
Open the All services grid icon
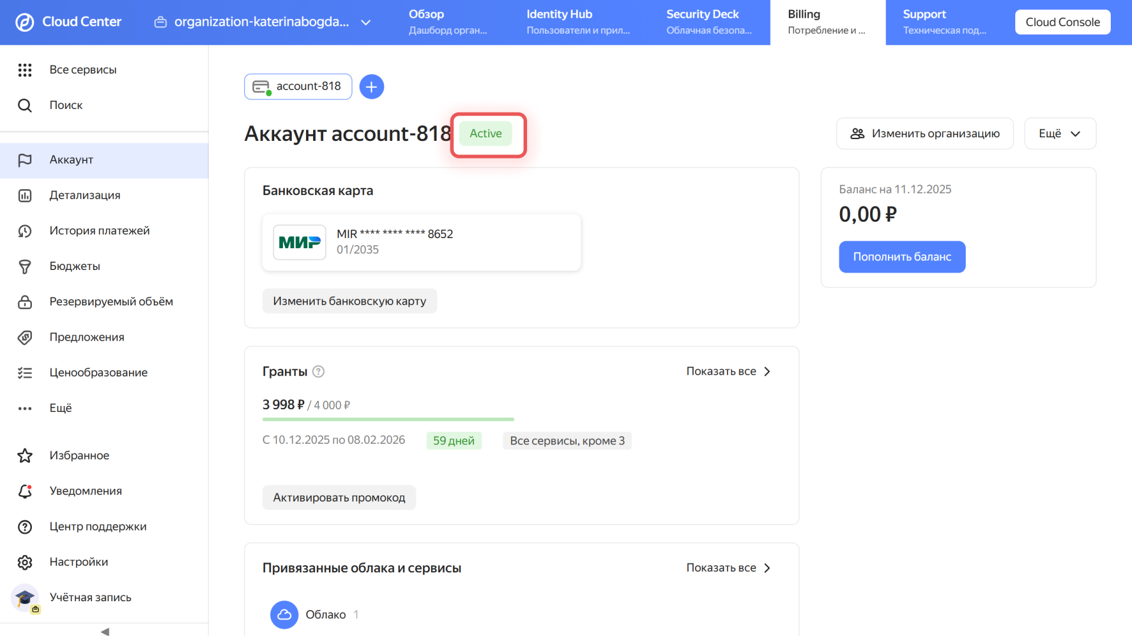(x=25, y=70)
